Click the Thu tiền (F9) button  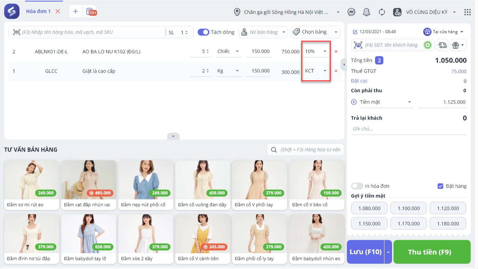click(x=434, y=252)
